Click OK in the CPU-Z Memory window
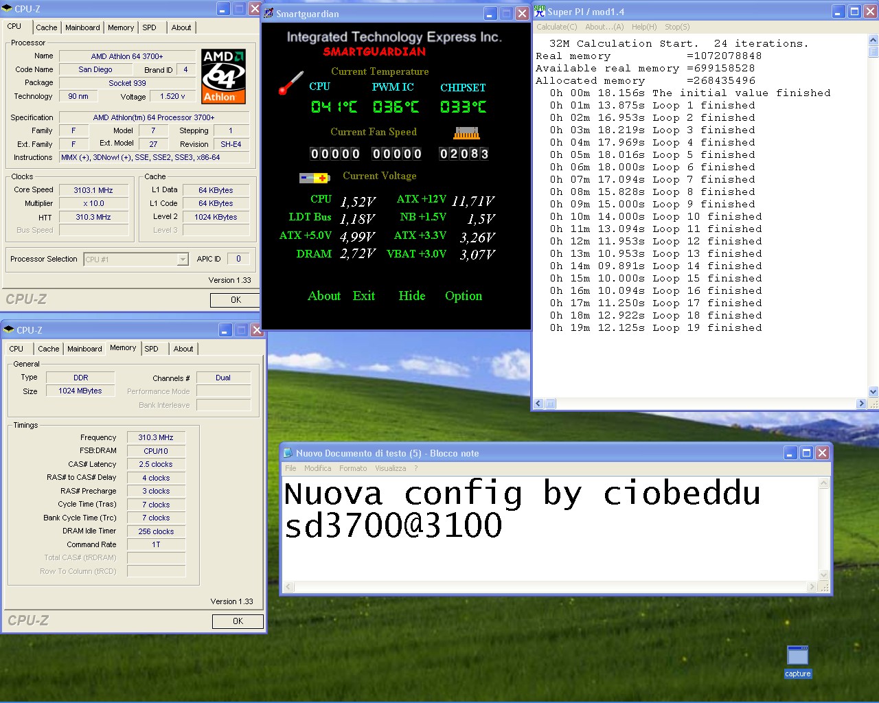 238,621
